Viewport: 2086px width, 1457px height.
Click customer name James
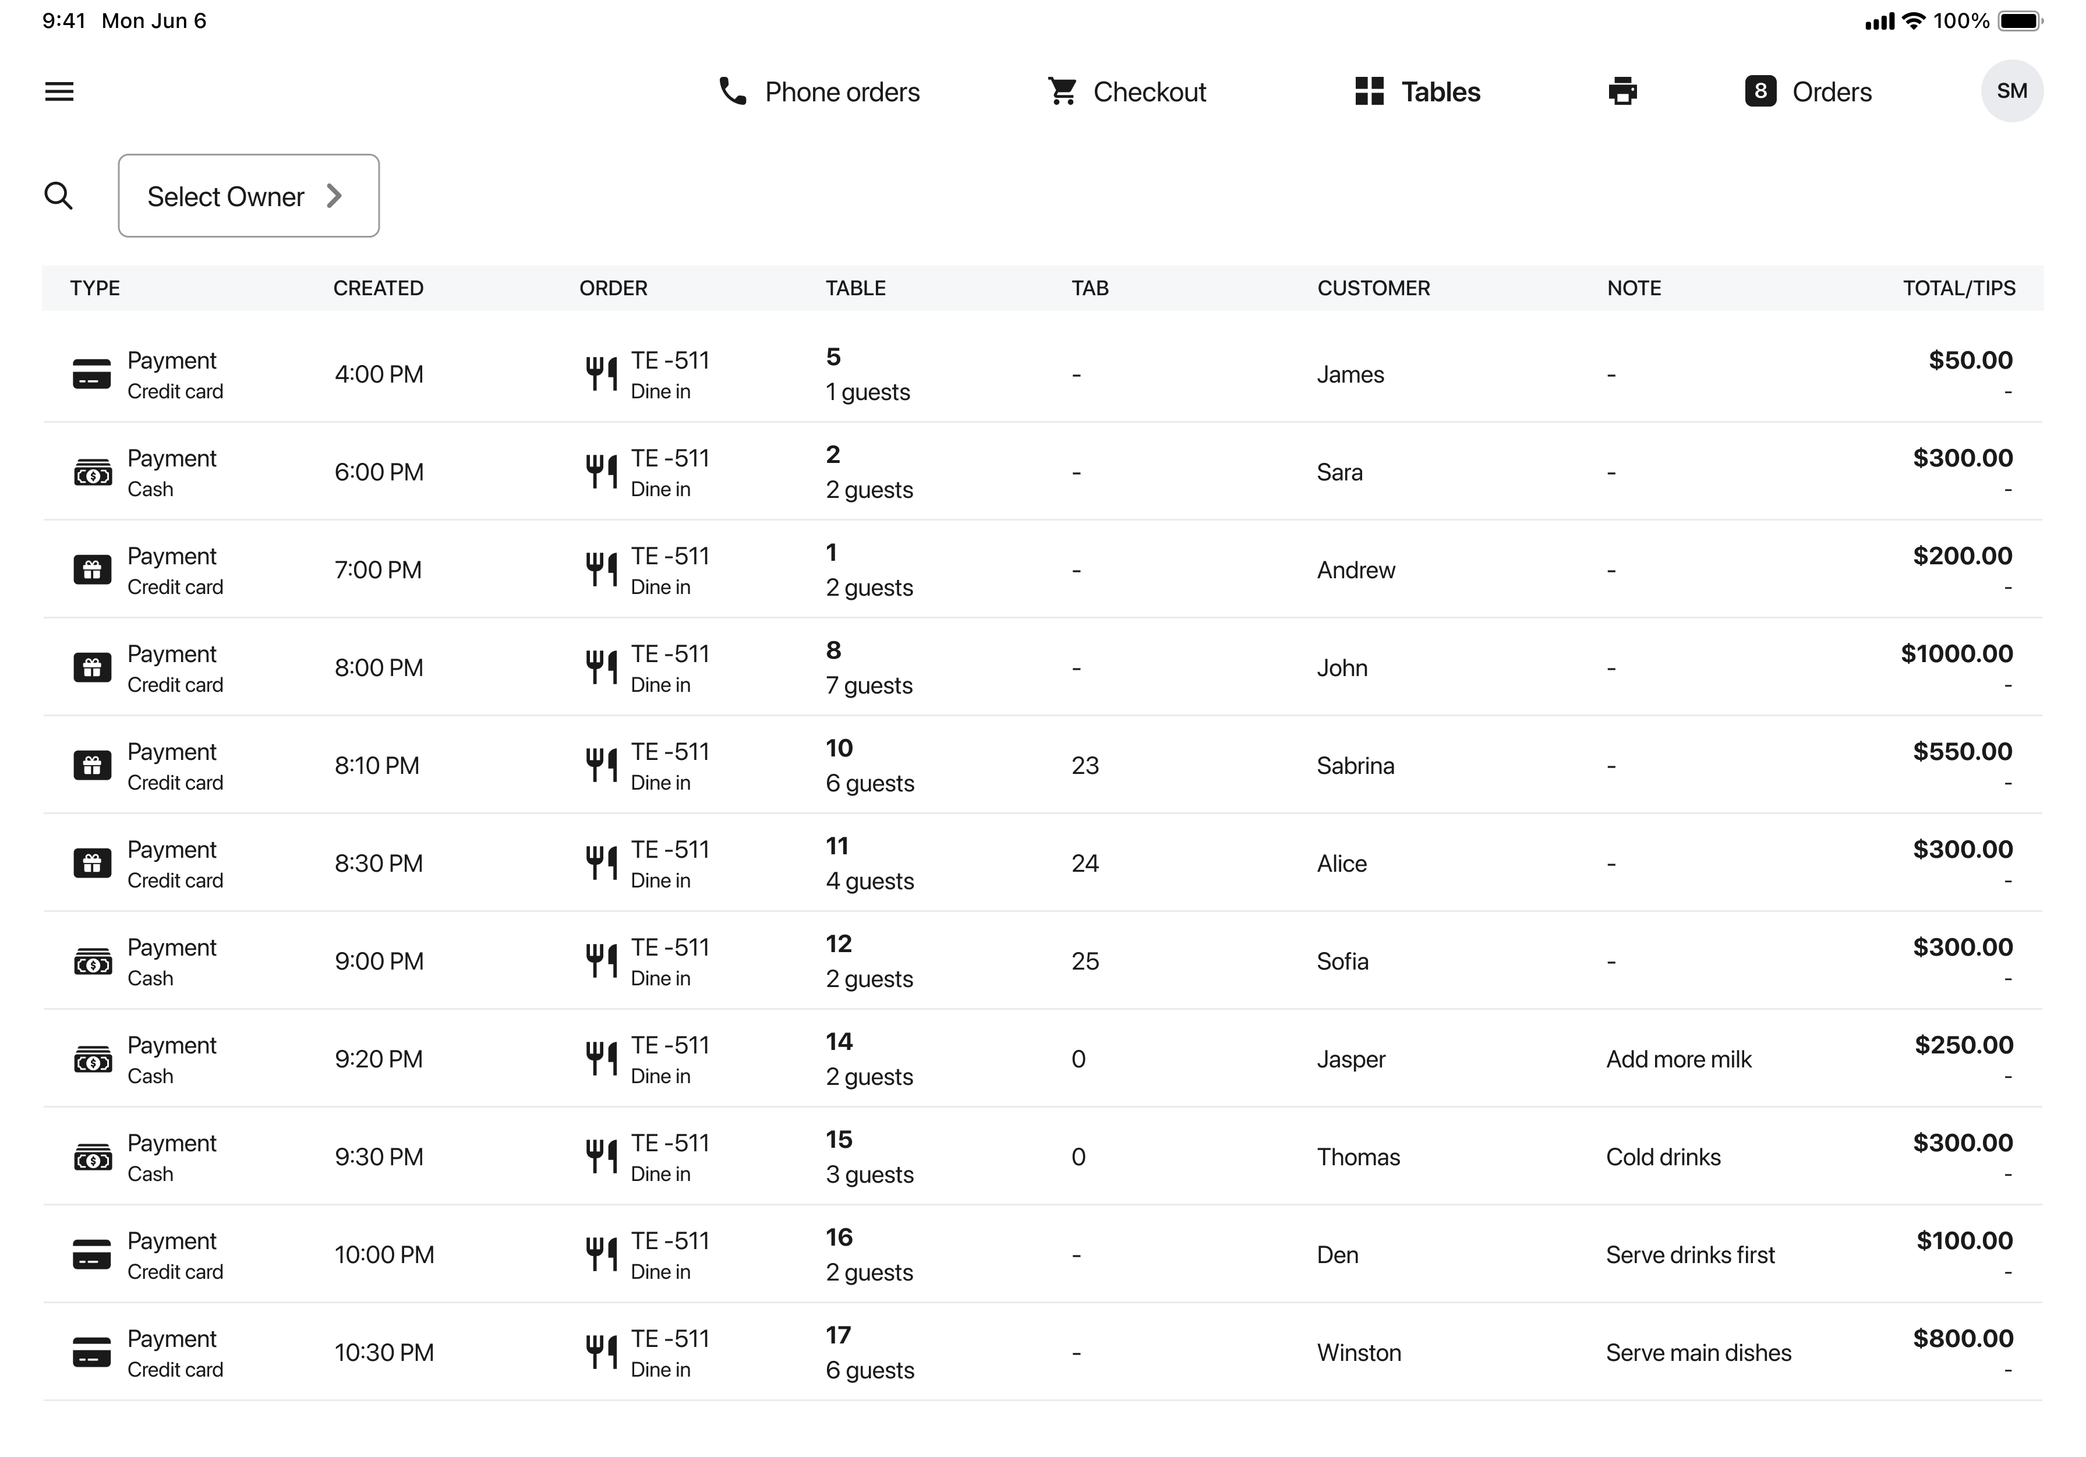pos(1350,374)
